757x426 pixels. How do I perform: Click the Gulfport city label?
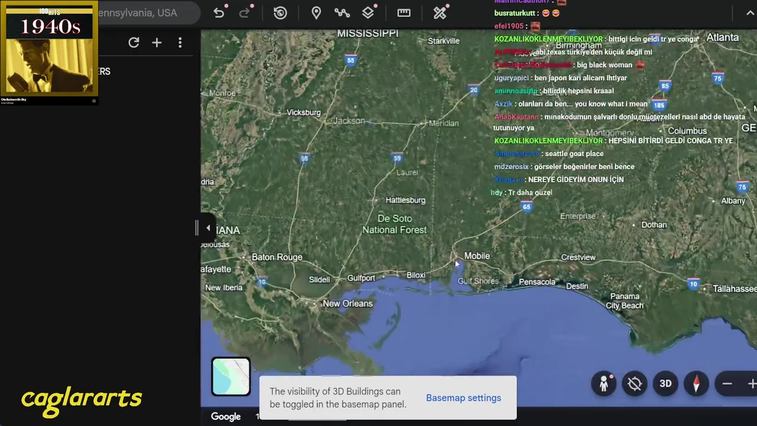point(361,277)
